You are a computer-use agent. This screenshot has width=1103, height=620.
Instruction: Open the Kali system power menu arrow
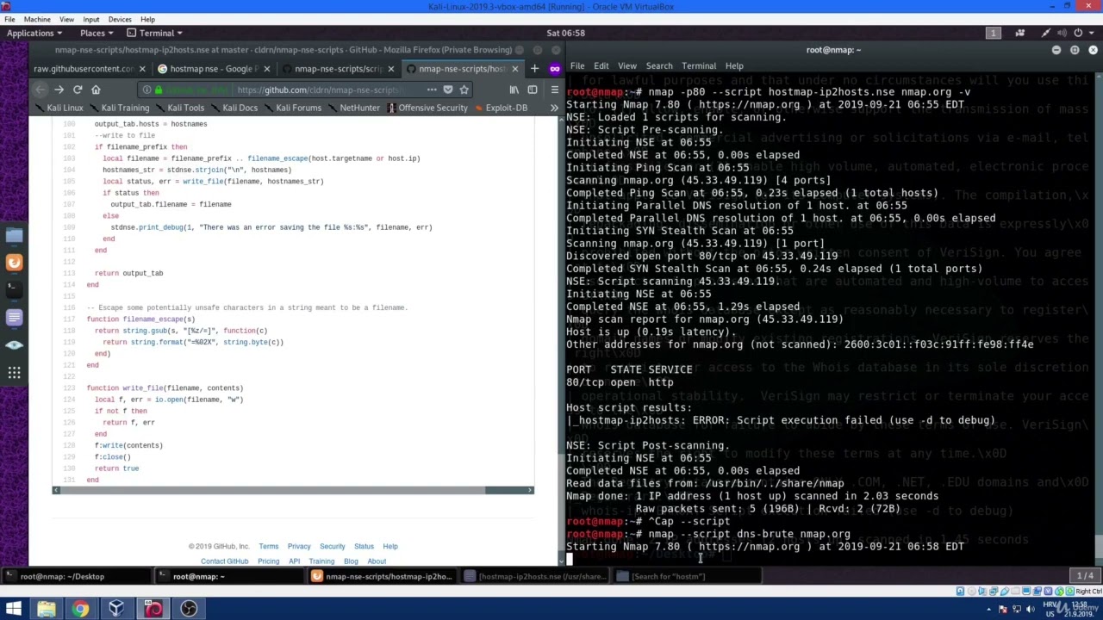pos(1092,33)
